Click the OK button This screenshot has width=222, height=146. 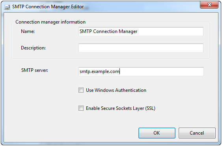(x=157, y=133)
